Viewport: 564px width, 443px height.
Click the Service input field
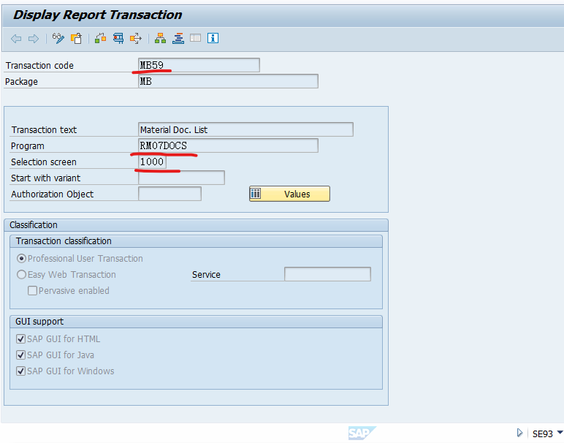(x=327, y=274)
